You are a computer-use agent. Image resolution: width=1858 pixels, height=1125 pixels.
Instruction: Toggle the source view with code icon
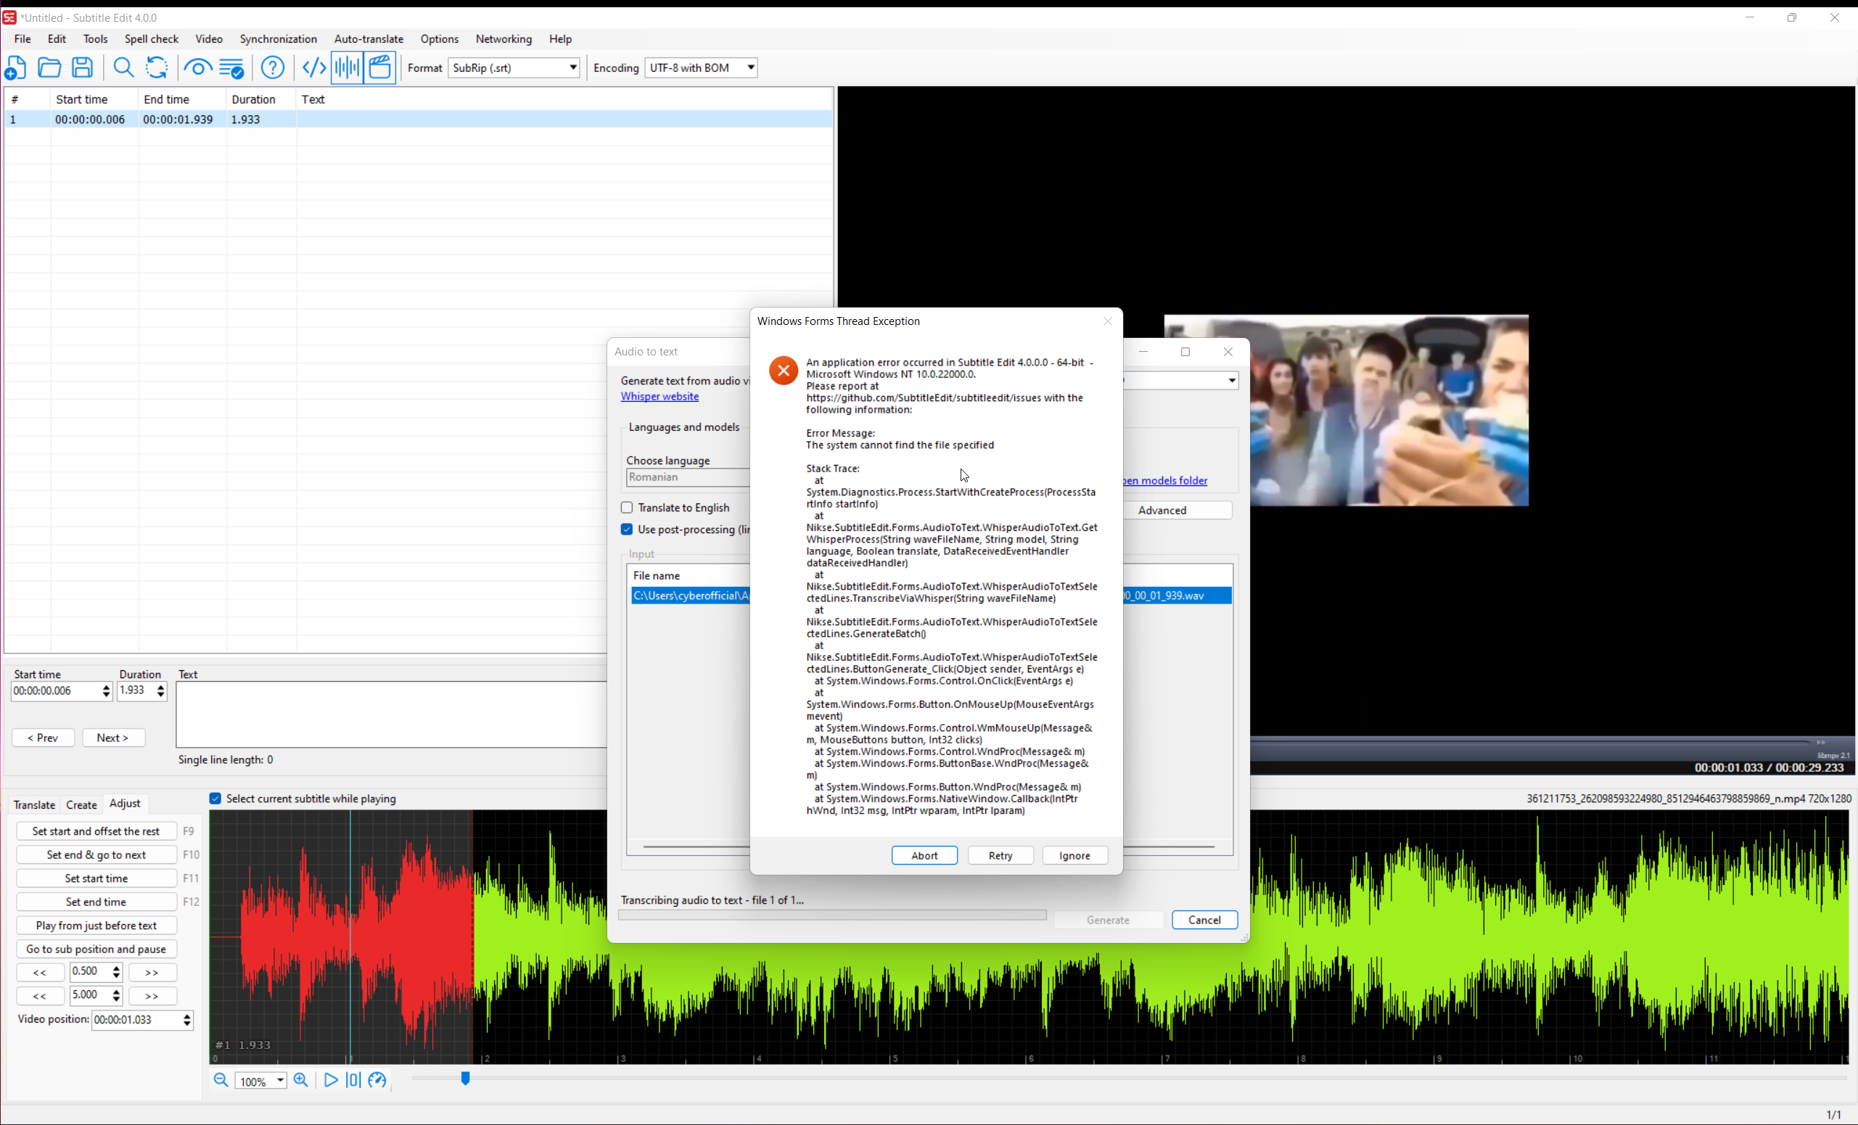pyautogui.click(x=312, y=67)
